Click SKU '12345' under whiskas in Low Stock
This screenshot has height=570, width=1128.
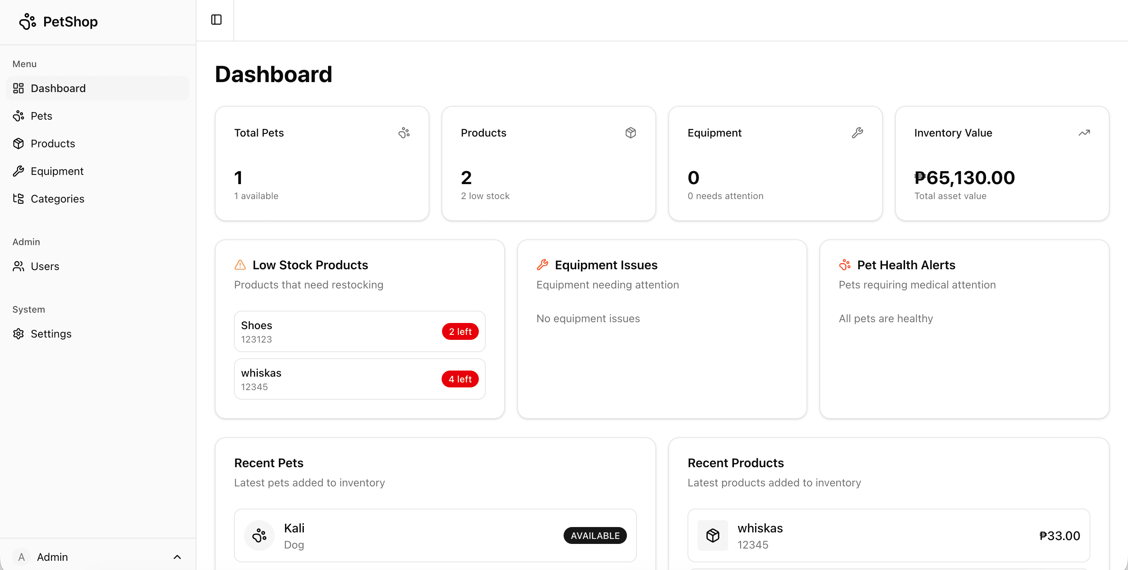[254, 387]
